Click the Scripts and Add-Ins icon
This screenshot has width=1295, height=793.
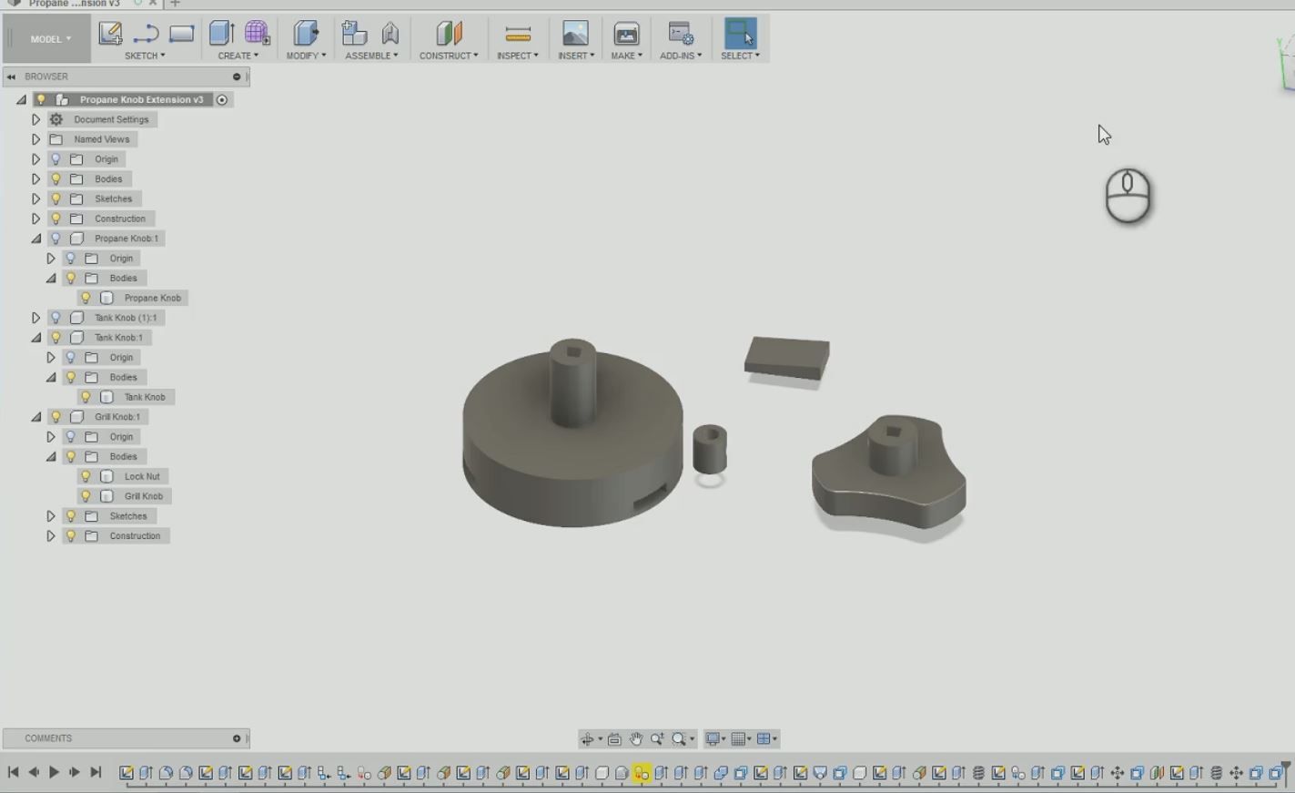680,34
